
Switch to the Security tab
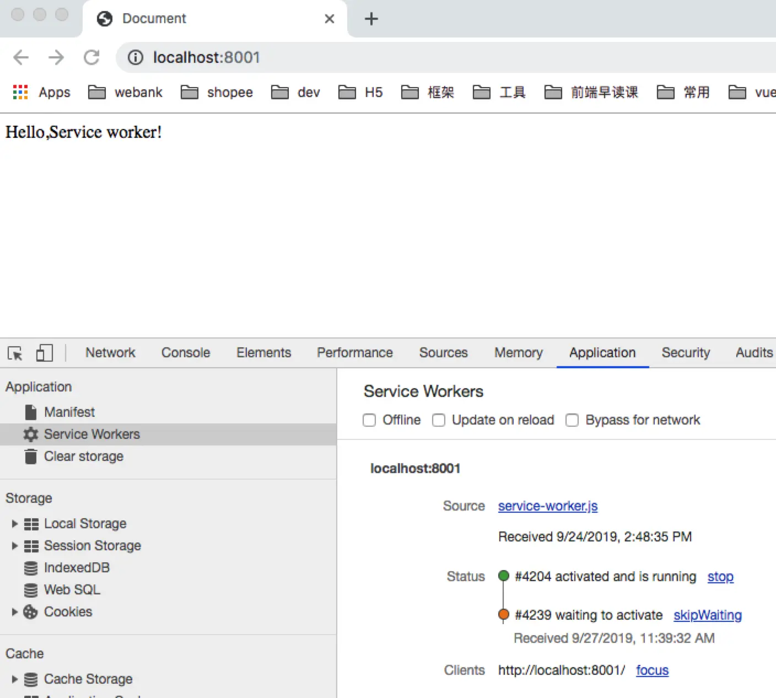pyautogui.click(x=686, y=353)
